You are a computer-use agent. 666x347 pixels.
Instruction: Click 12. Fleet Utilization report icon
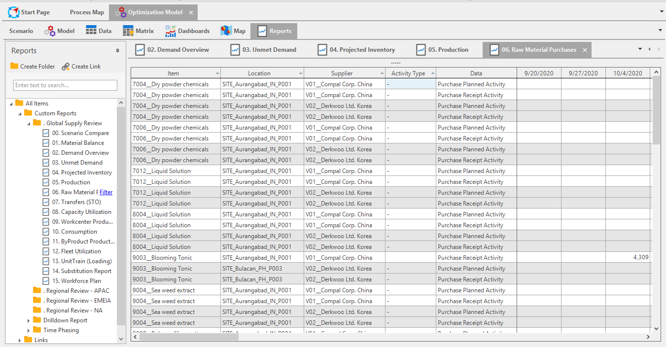coord(46,251)
